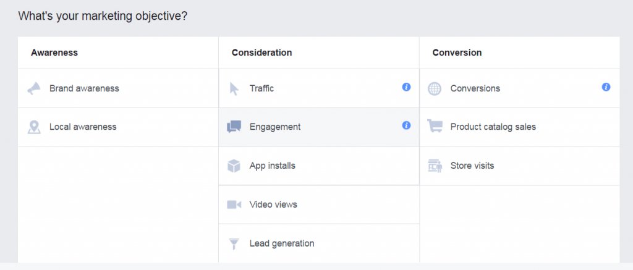
Task: Click the Lead generation funnel icon
Action: click(x=234, y=244)
